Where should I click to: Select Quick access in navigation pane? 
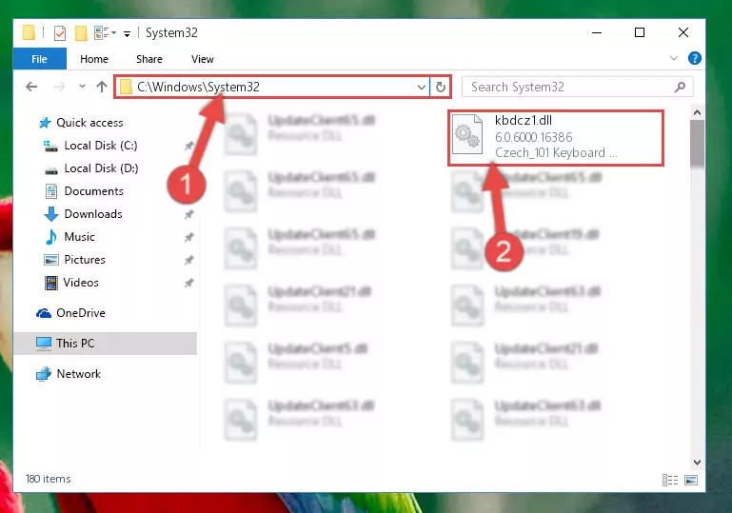coord(89,123)
